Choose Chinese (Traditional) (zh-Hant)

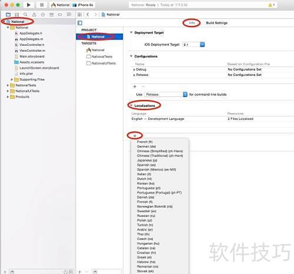pos(160,156)
